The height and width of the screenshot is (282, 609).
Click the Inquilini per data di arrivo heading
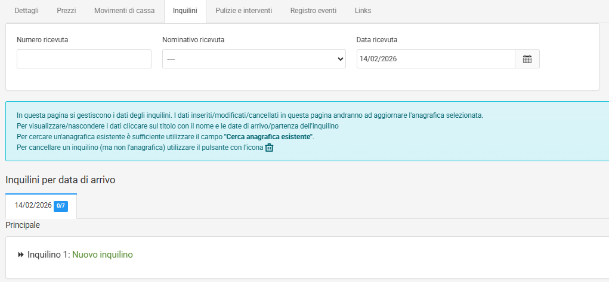click(x=60, y=180)
